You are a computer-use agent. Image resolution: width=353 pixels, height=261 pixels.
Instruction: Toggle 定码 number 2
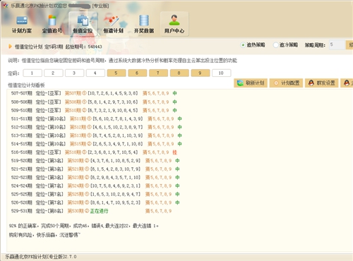coord(54,73)
